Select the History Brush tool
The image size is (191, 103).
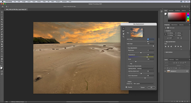(2, 37)
